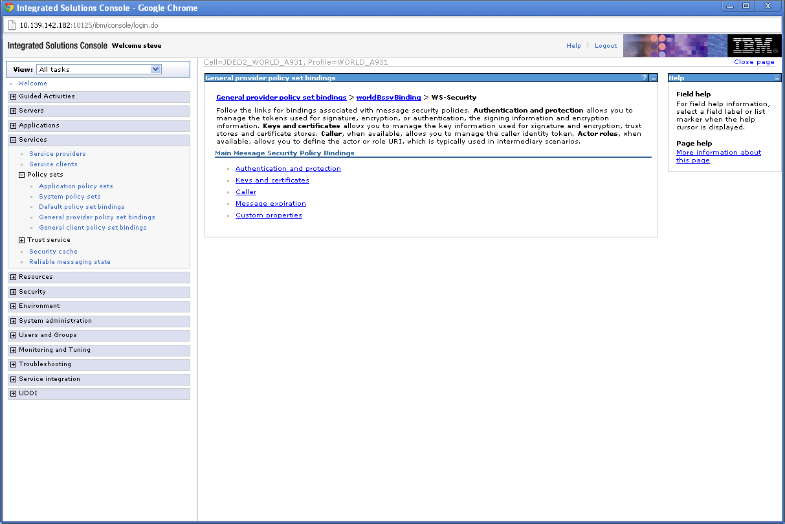Collapse the Policy sets subtree

pyautogui.click(x=21, y=175)
